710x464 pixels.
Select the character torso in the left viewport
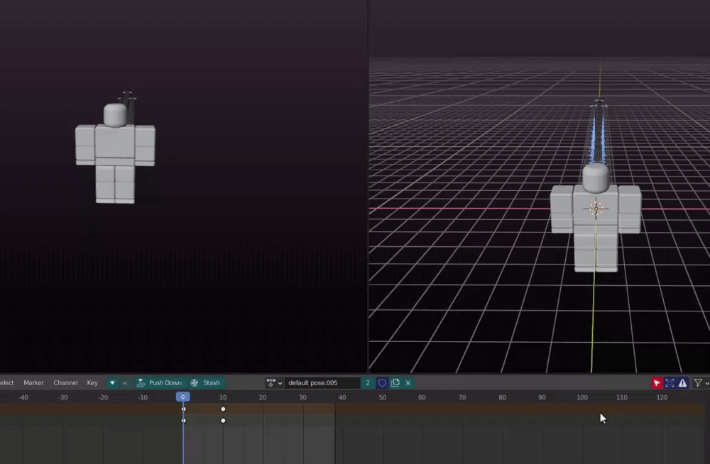115,145
